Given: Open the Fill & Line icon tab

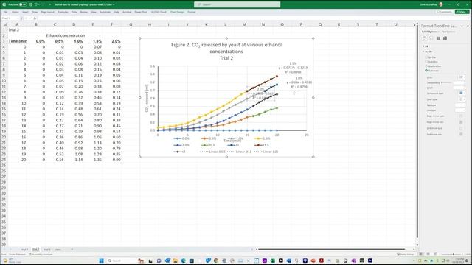Looking at the screenshot, I should point(425,38).
